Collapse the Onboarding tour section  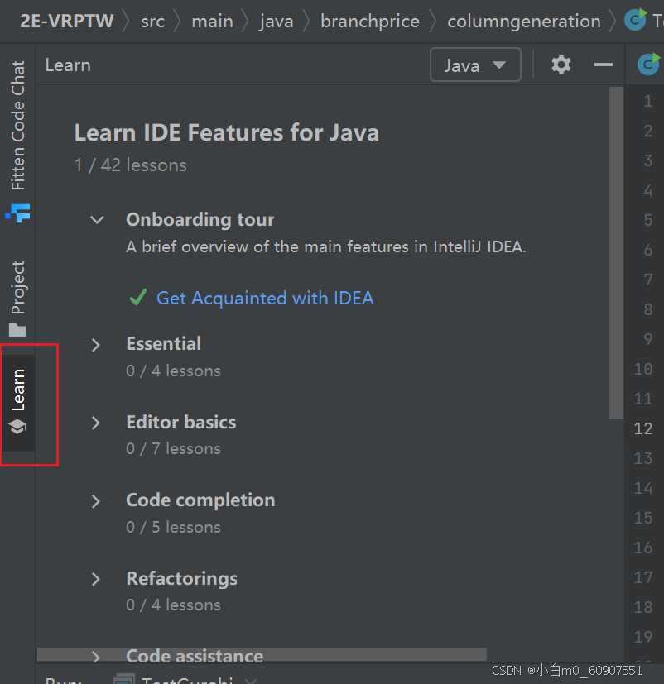[x=97, y=219]
